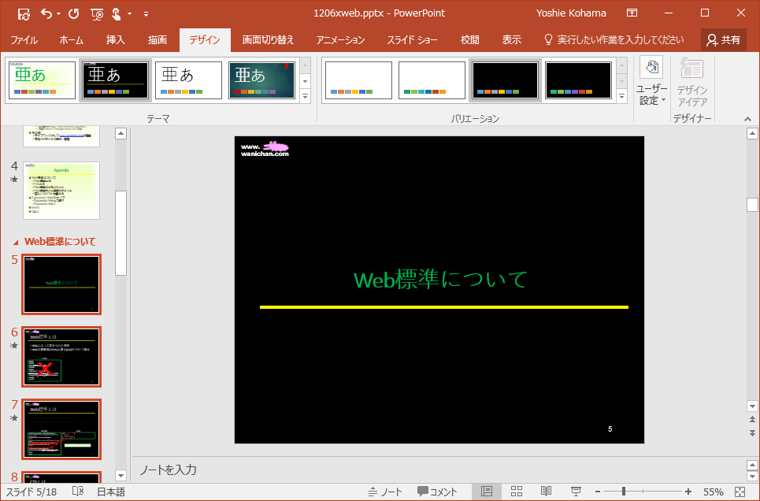Select slide 5 thumbnail
Viewport: 760px width, 501px height.
coord(61,284)
